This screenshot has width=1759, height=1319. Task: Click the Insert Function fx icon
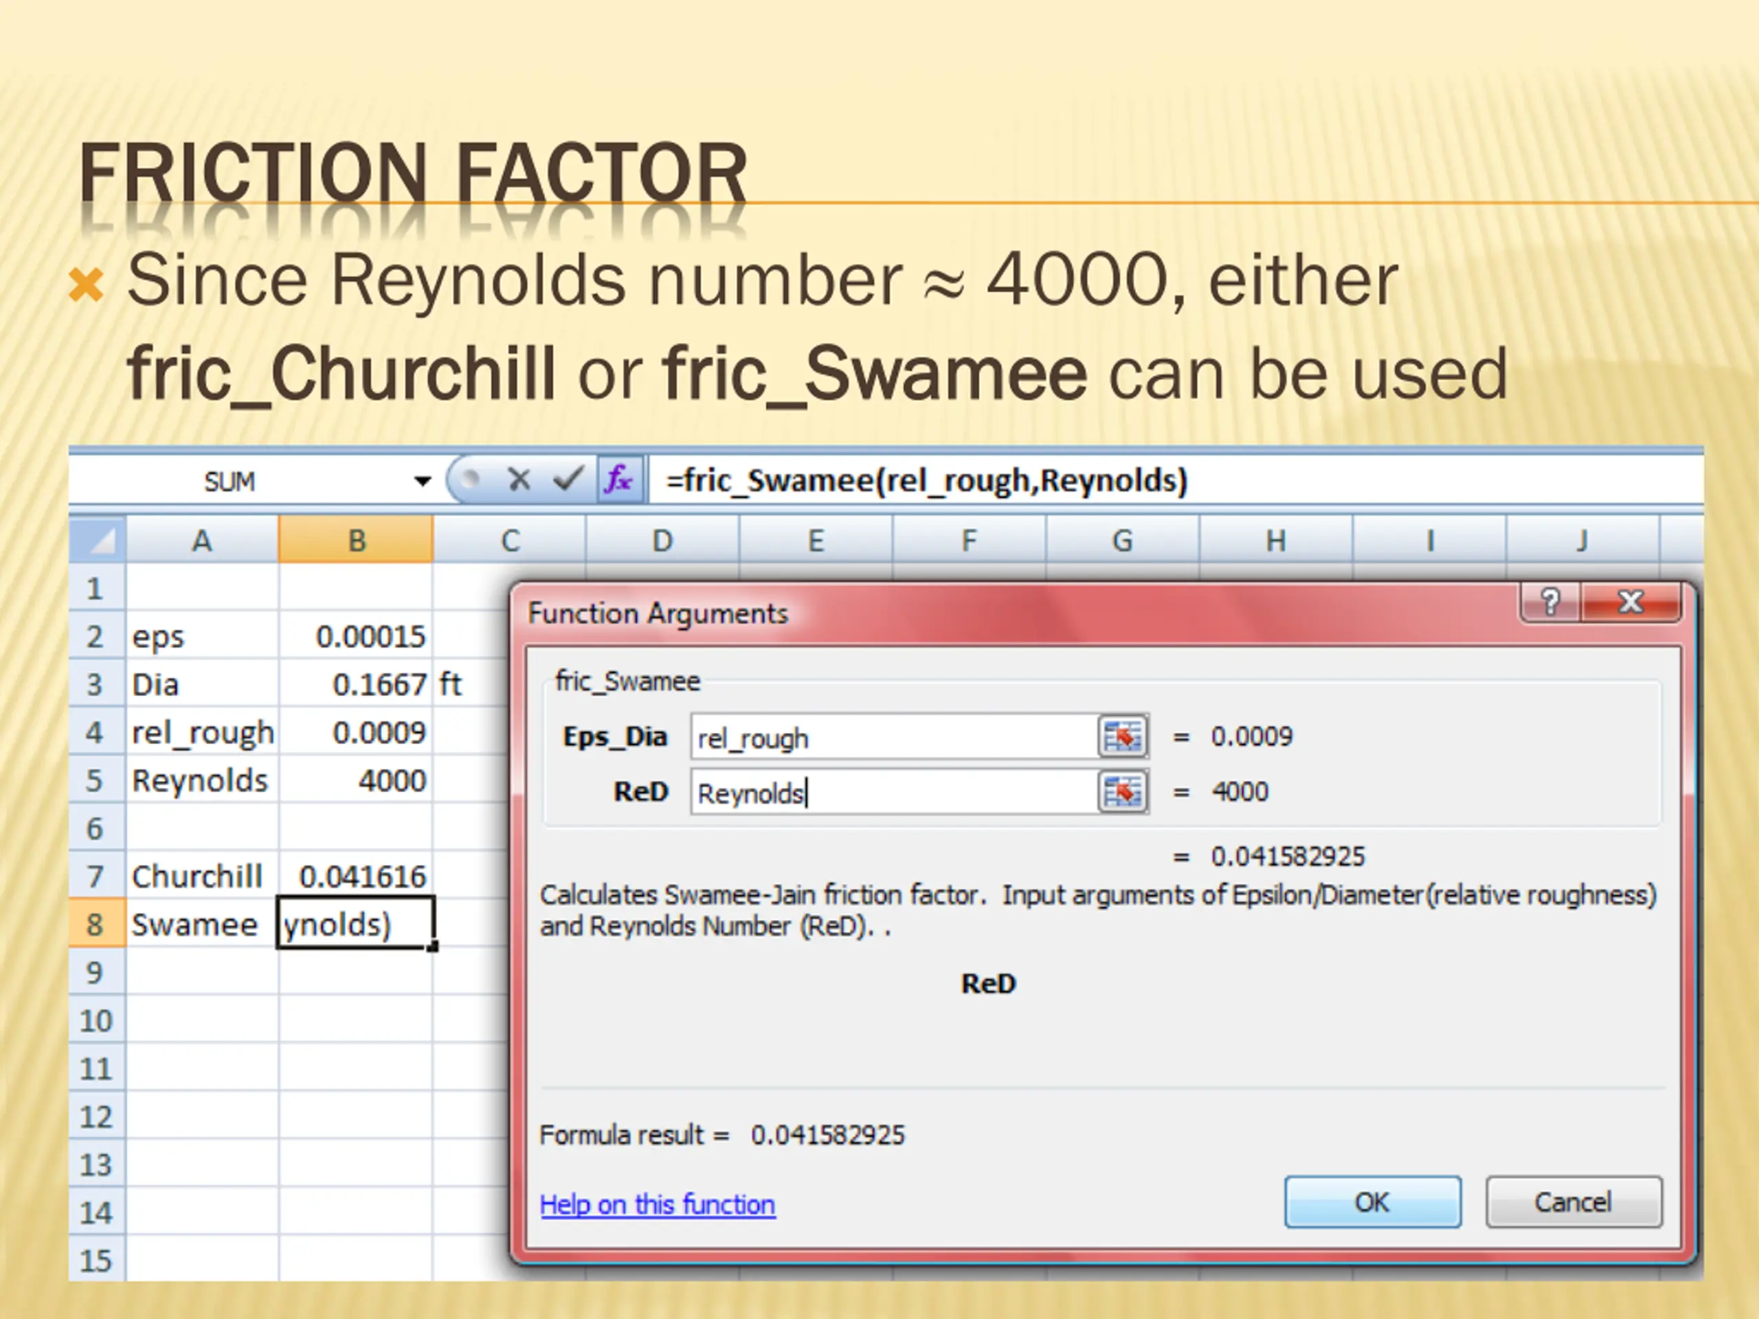[620, 480]
